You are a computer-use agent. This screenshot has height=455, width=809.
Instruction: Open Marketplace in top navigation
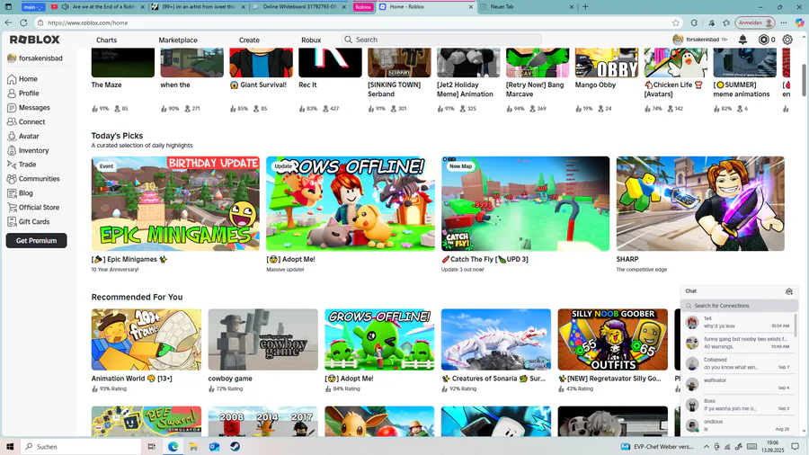tap(178, 40)
